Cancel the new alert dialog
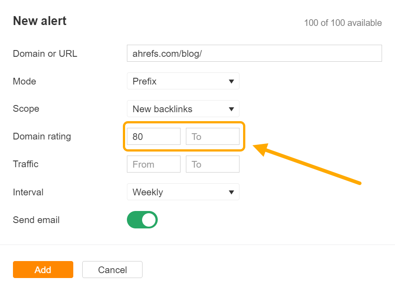This screenshot has height=291, width=395. (112, 270)
